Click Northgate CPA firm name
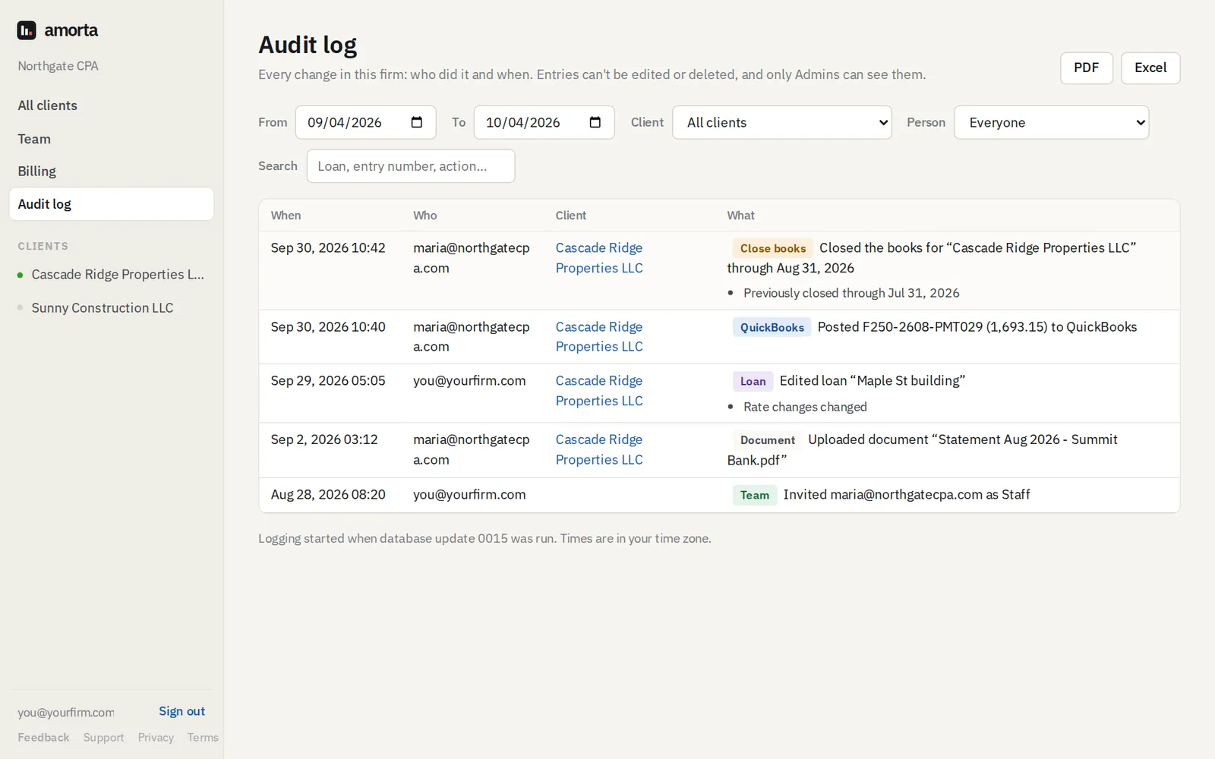1215x759 pixels. (x=58, y=66)
